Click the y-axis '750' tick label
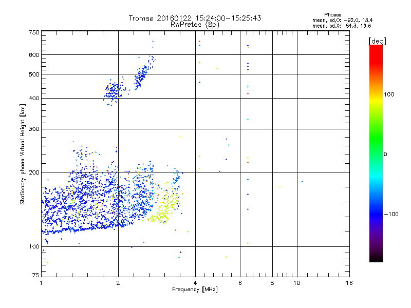The height and width of the screenshot is (308, 411). pyautogui.click(x=34, y=32)
